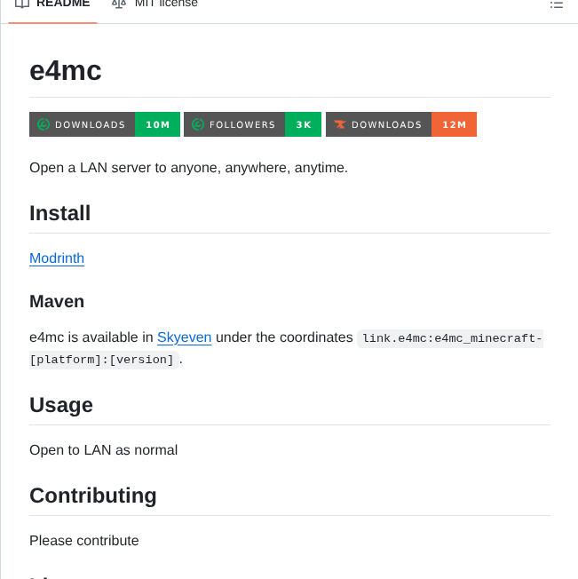Follow the Skyeven repository link
Viewport: 578px width, 579px height.
click(x=184, y=337)
